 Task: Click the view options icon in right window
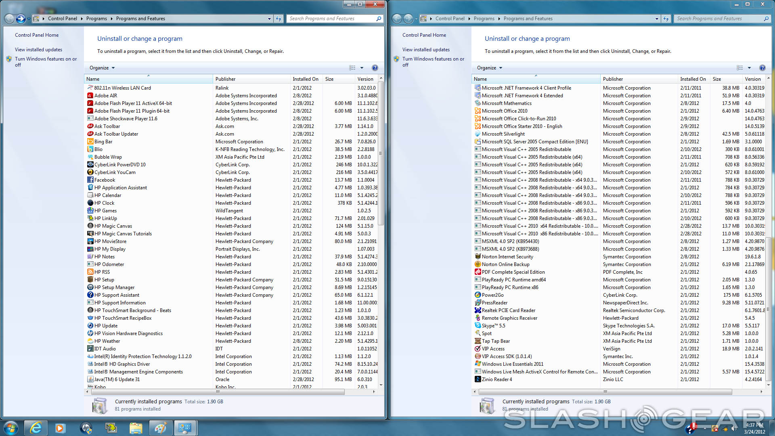click(739, 68)
